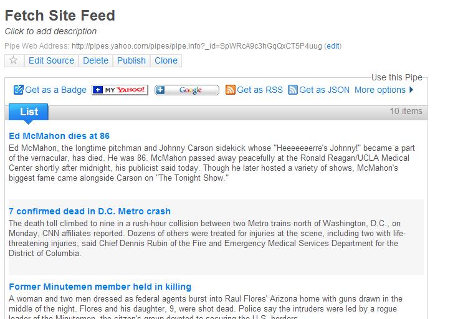Clone the pipe
This screenshot has width=463, height=319.
click(x=166, y=60)
